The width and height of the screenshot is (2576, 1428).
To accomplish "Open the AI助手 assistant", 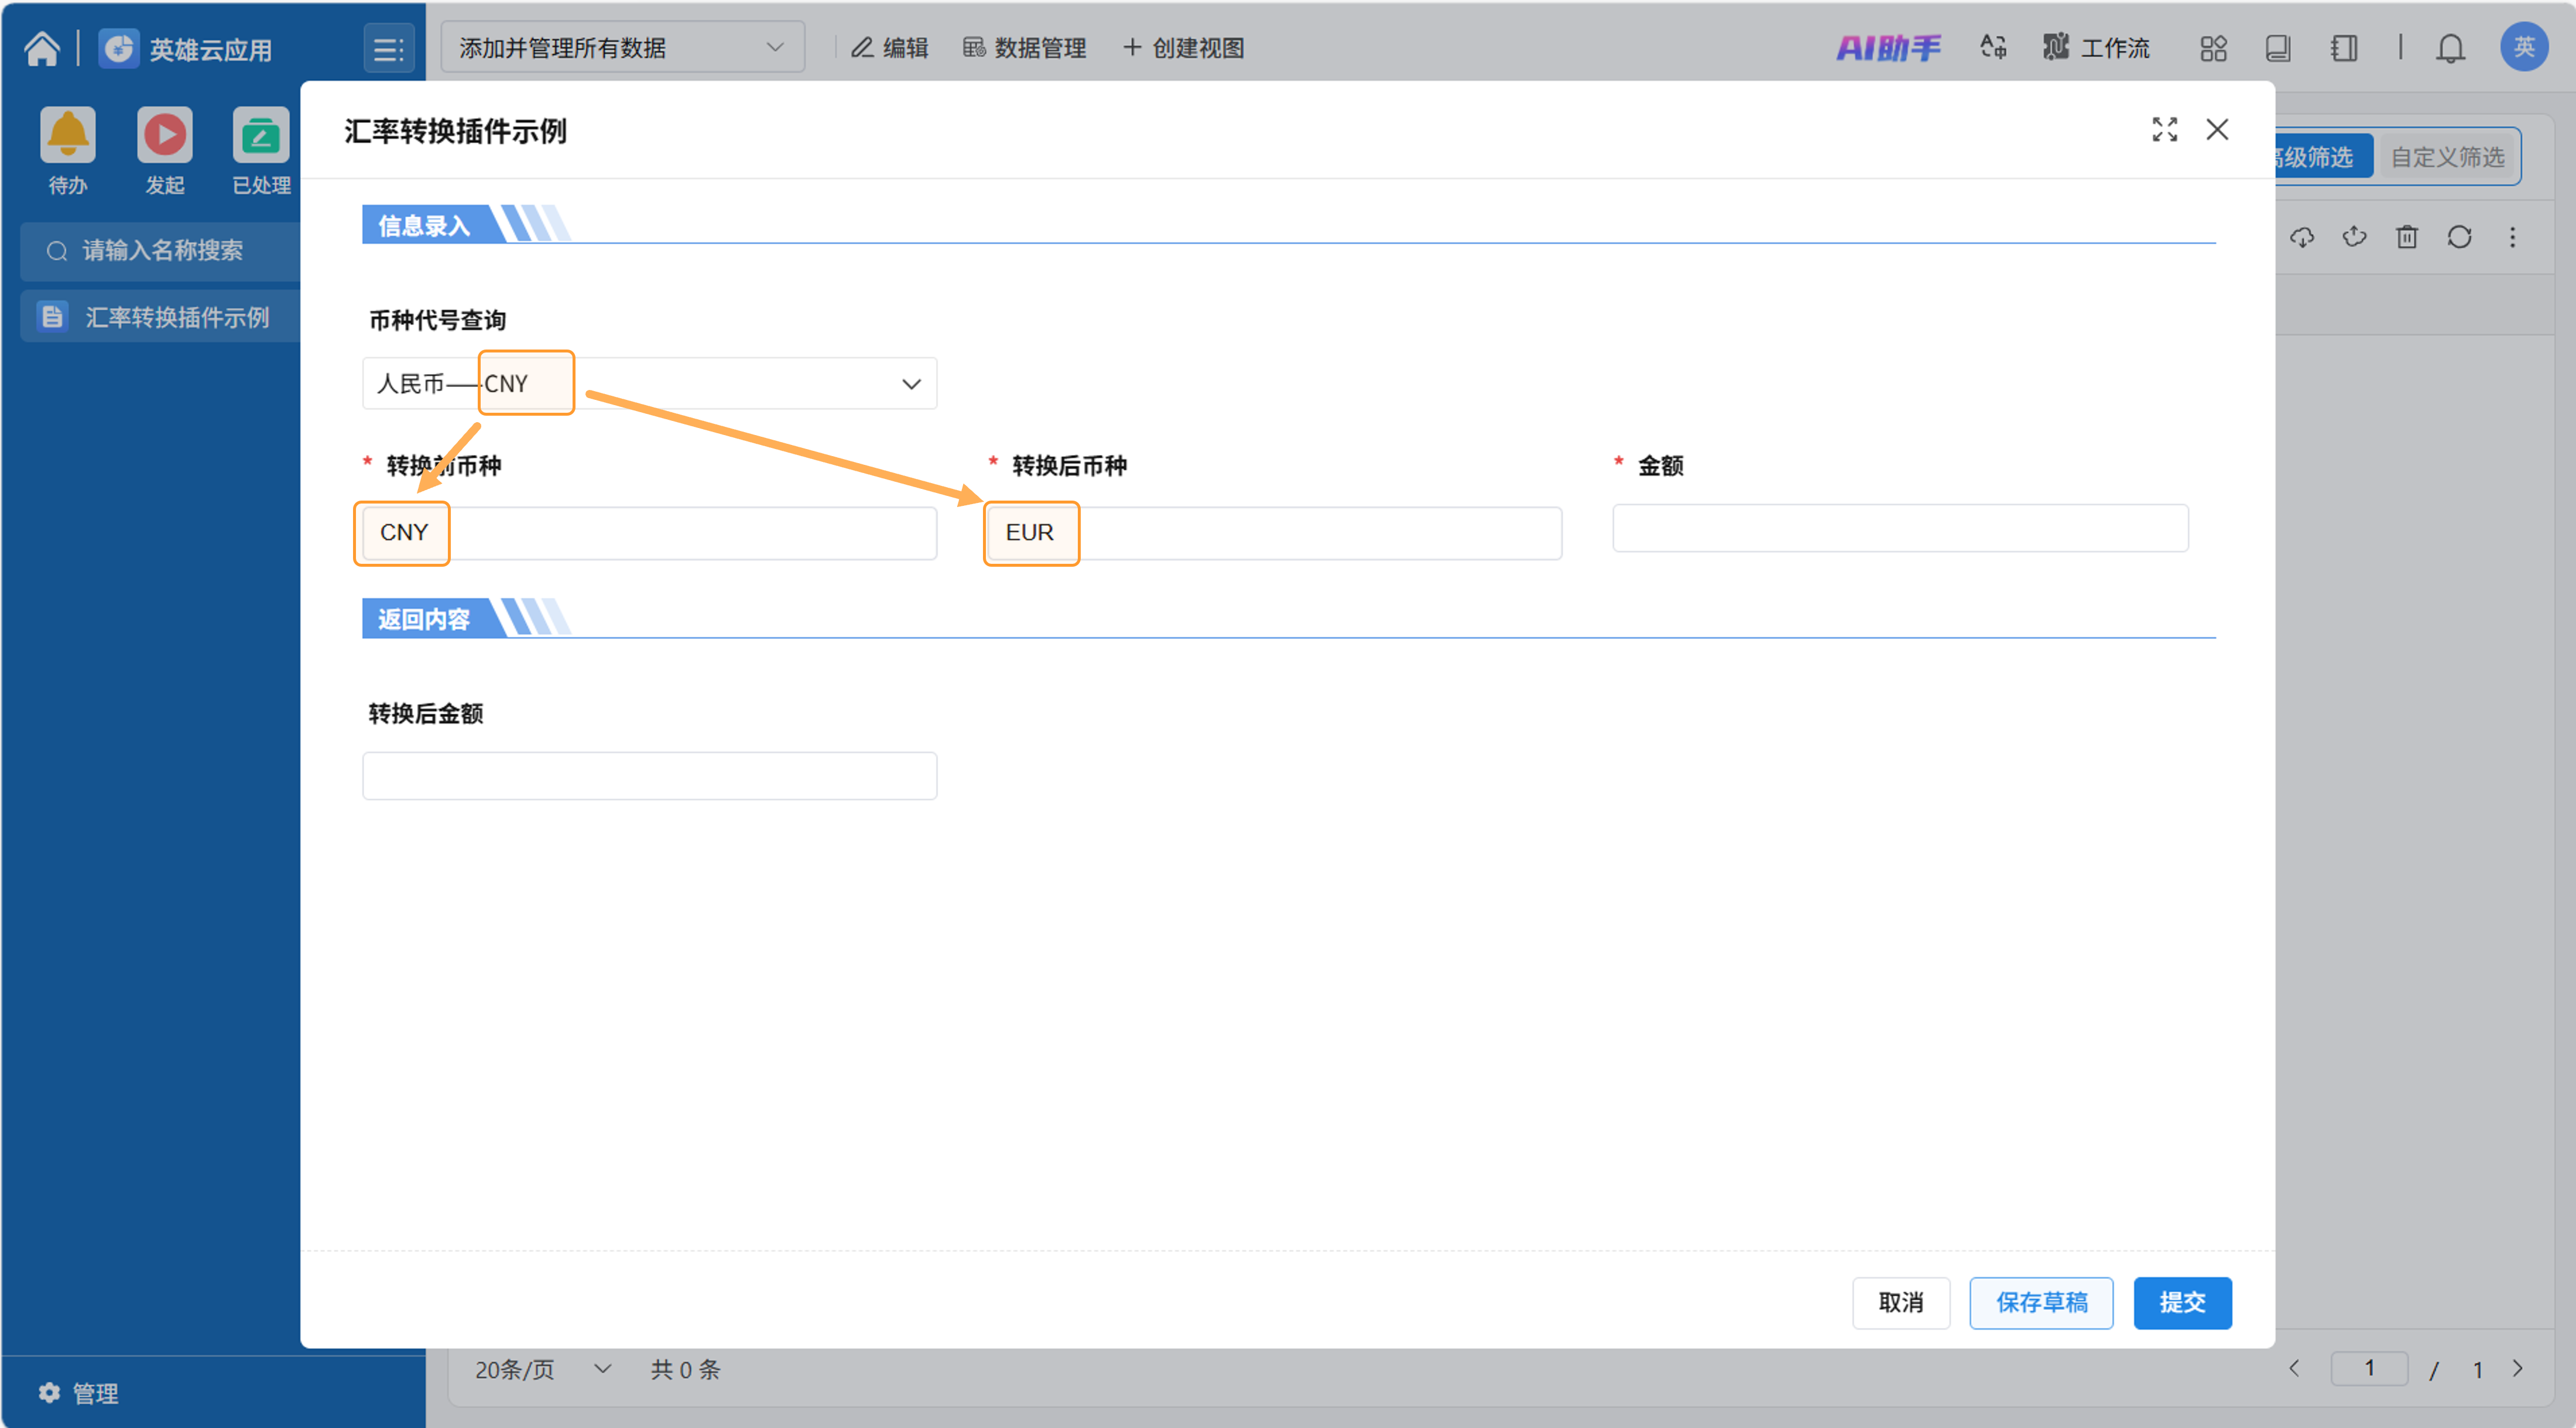I will 1888,48.
